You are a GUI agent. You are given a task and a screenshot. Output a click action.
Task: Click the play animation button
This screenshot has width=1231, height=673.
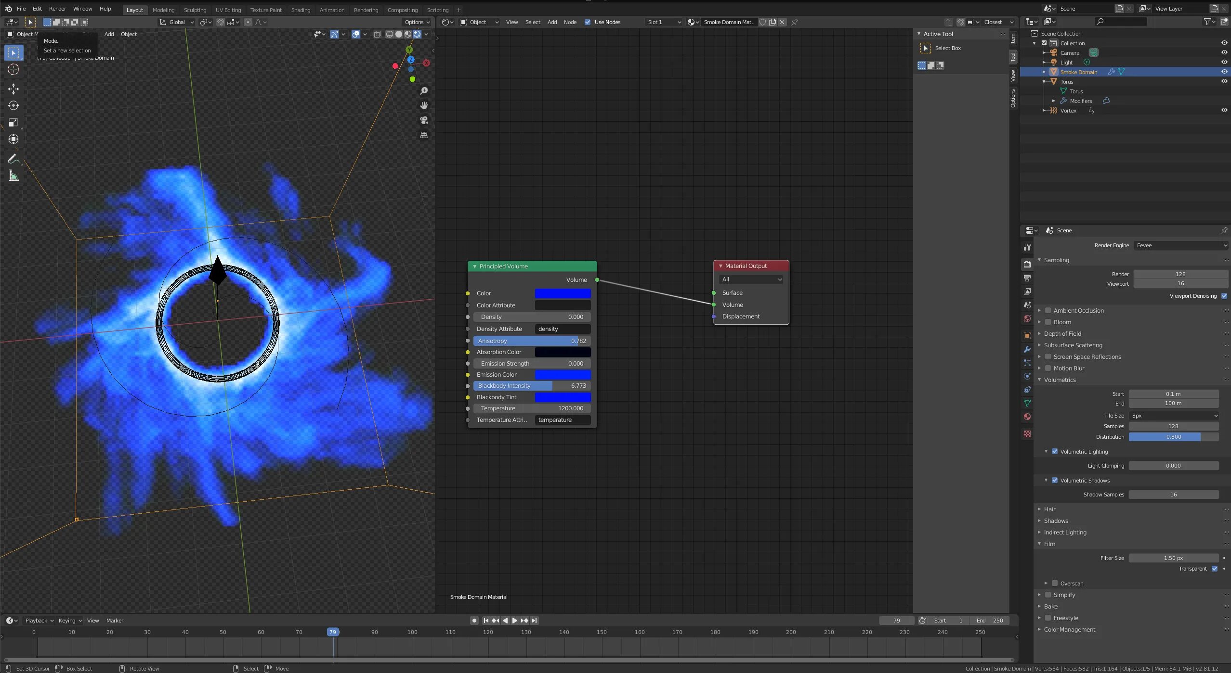tap(514, 621)
